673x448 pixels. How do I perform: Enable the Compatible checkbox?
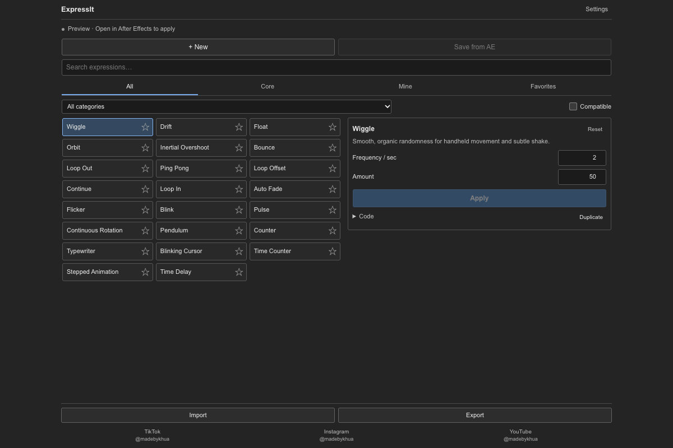point(573,106)
